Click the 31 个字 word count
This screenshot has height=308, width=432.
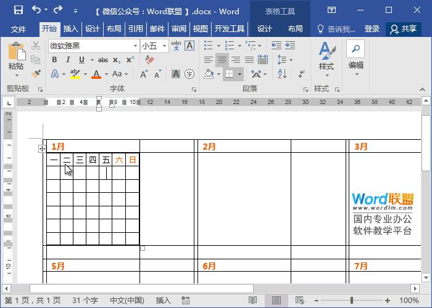point(85,300)
